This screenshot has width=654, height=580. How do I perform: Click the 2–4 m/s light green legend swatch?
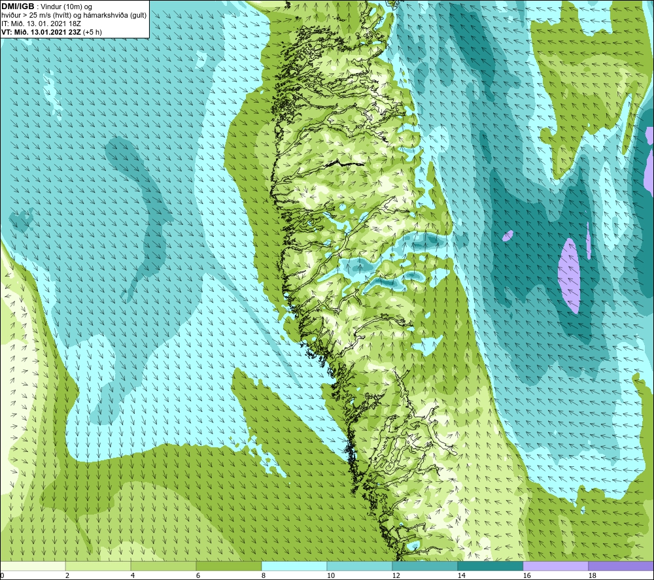coord(98,566)
